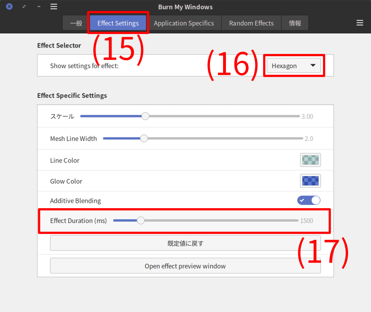The height and width of the screenshot is (312, 371).
Task: Expand the Hexagon effect dropdown
Action: click(x=293, y=66)
